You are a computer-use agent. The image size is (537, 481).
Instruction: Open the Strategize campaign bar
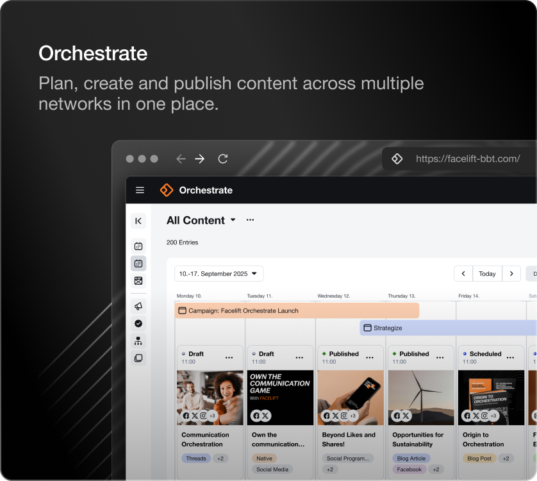449,328
